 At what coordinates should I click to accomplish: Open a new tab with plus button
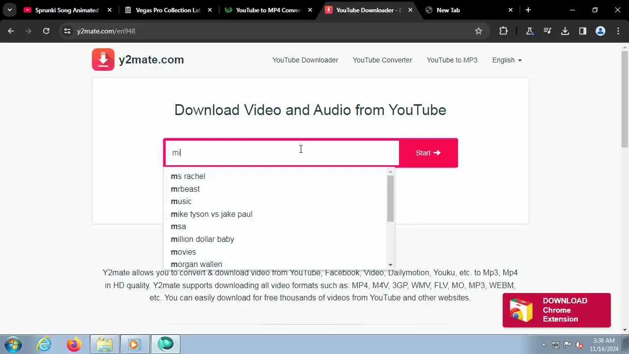pos(528,10)
